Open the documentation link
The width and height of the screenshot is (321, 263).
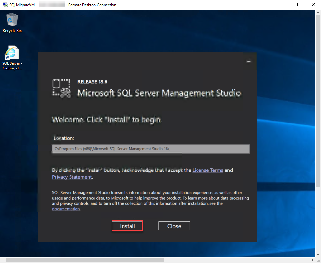[x=66, y=209]
